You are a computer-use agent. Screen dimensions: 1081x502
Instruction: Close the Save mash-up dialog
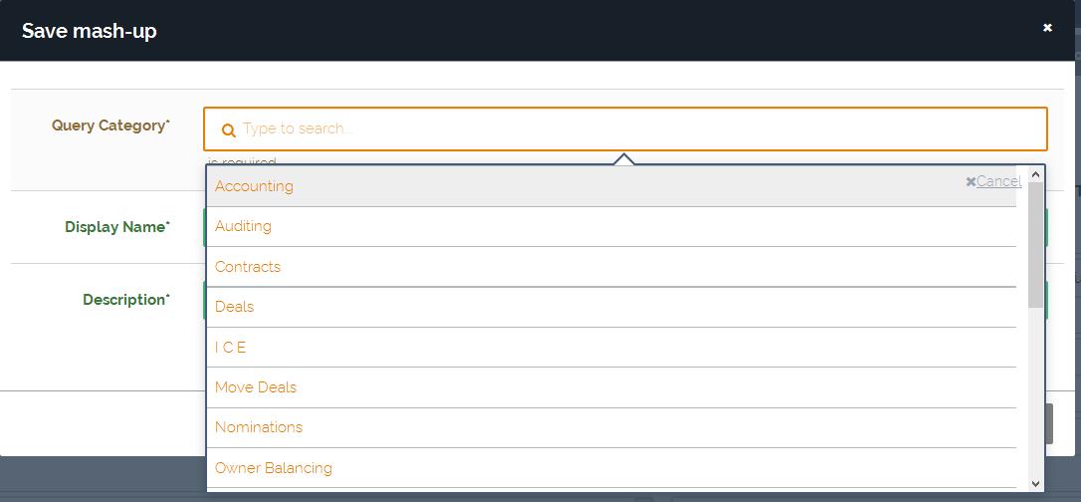[x=1047, y=28]
